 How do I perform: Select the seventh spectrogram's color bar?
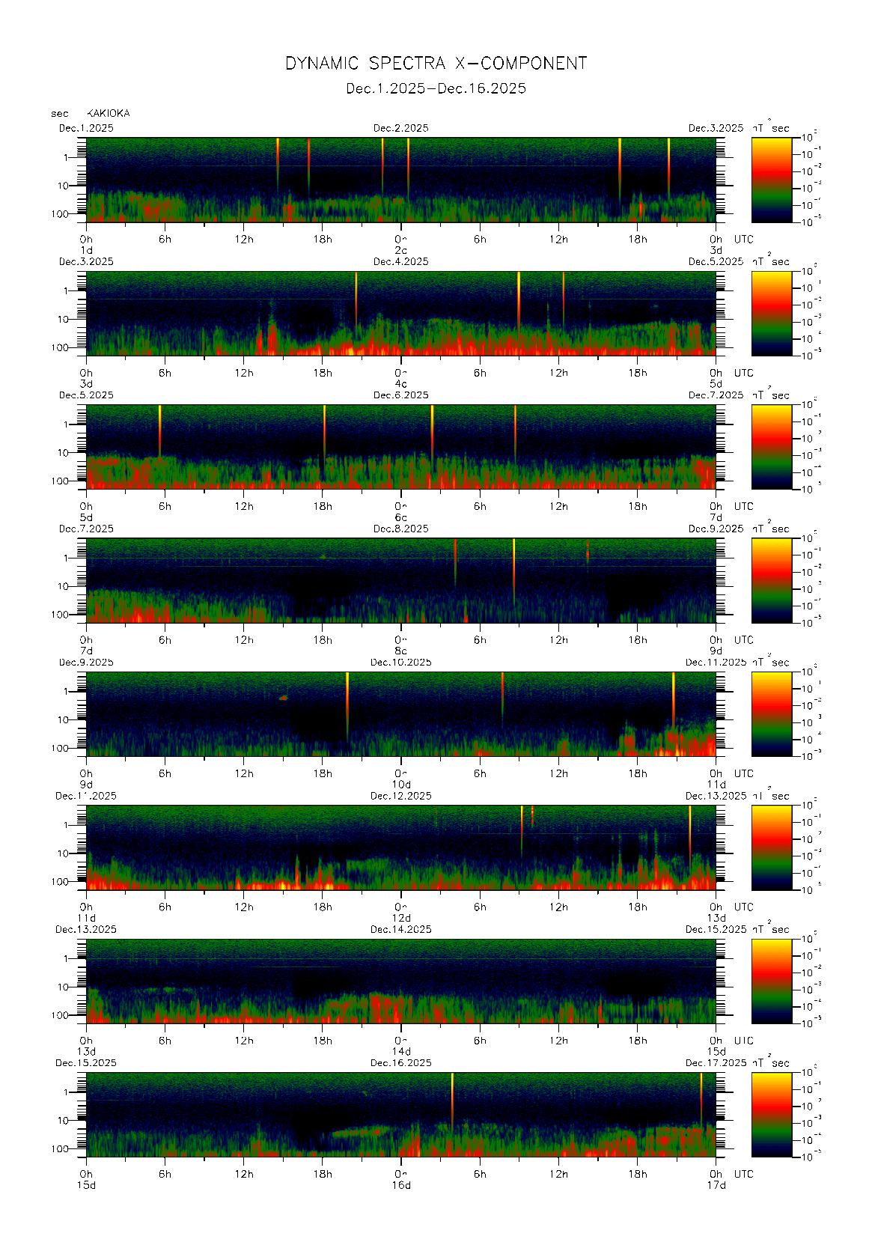pos(771,981)
